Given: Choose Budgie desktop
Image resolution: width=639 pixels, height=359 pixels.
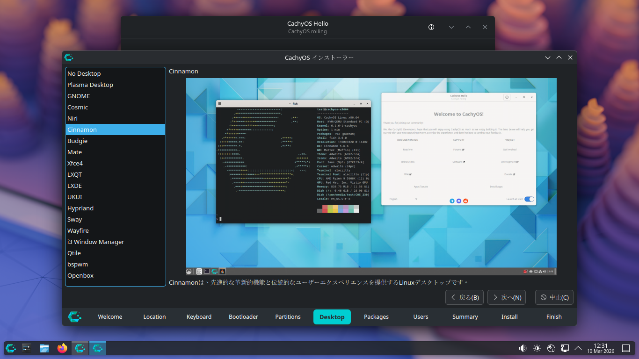Looking at the screenshot, I should (116, 141).
